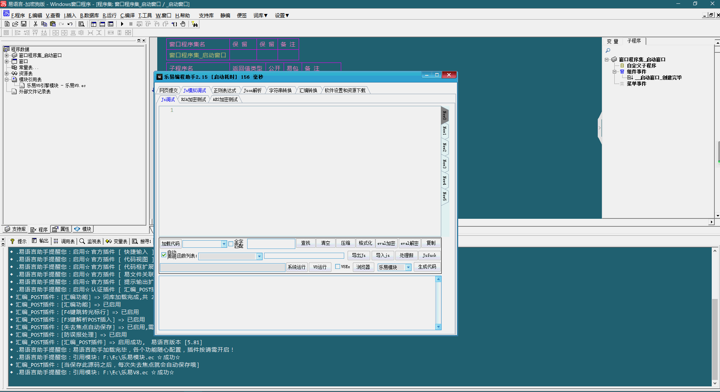Click the Paste clipboard icon
720x392 pixels.
click(x=53, y=24)
